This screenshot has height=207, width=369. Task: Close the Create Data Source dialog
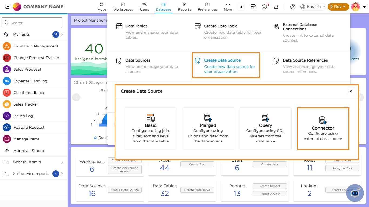pyautogui.click(x=351, y=91)
